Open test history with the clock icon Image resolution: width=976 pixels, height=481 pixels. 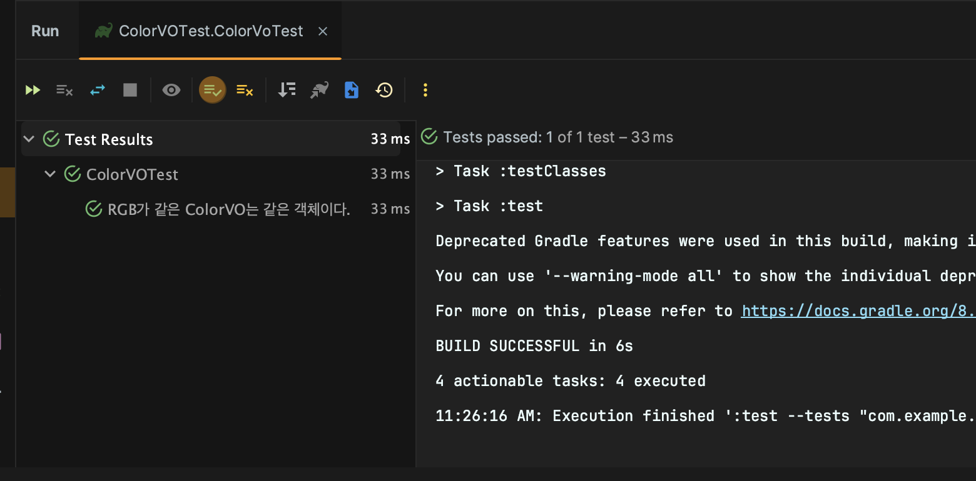coord(384,91)
